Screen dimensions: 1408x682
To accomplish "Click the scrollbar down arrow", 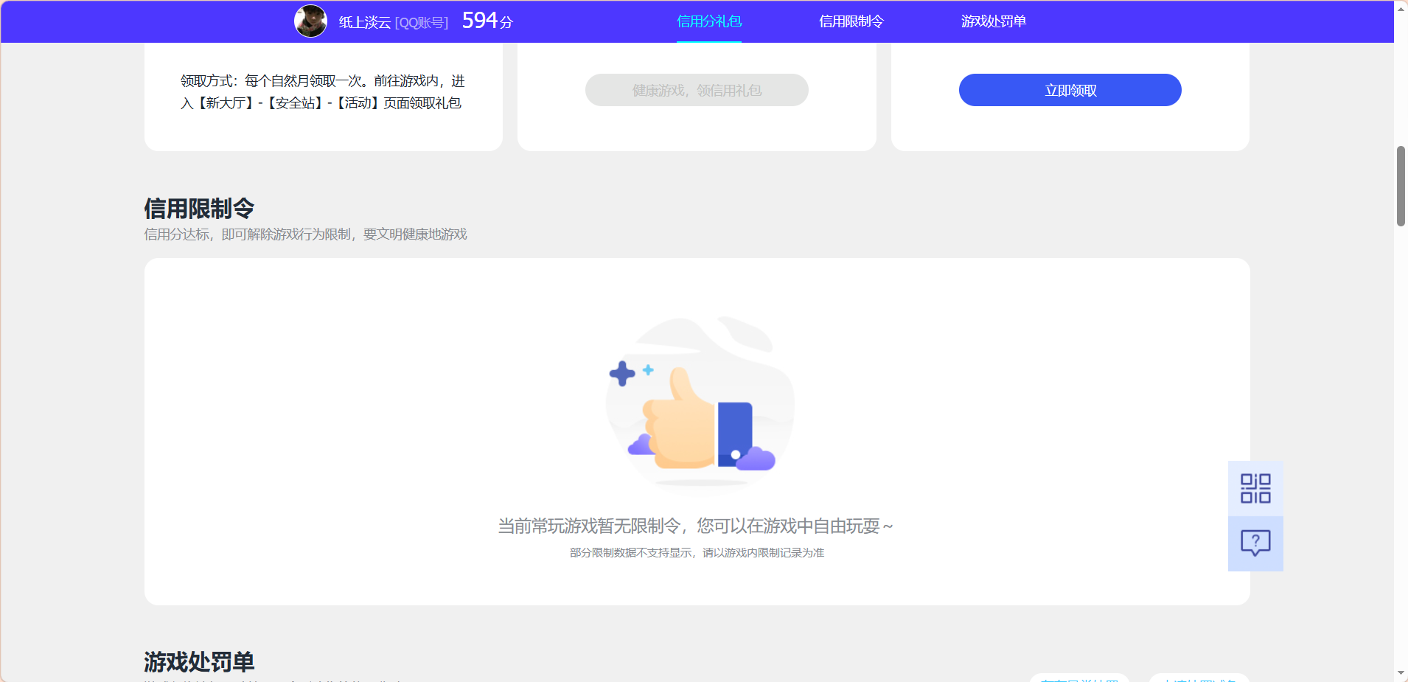I will pos(1400,673).
